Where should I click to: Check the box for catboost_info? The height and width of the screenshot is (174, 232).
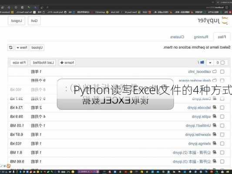point(222,72)
